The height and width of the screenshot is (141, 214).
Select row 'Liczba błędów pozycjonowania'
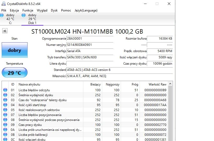pyautogui.click(x=85, y=115)
